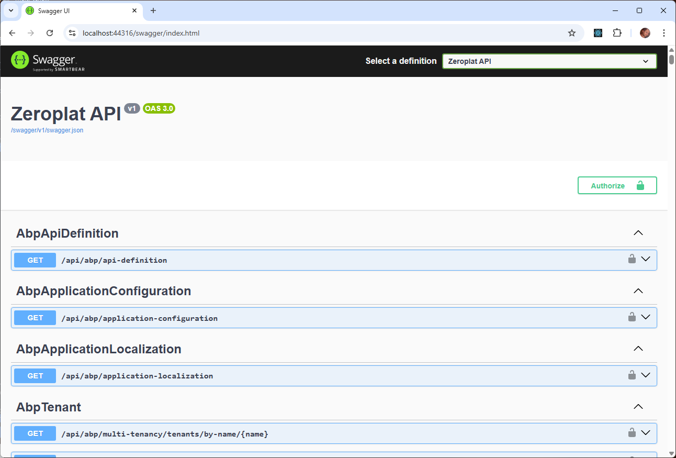This screenshot has width=676, height=458.
Task: Expand the GET application-localization endpoint chevron
Action: [645, 375]
